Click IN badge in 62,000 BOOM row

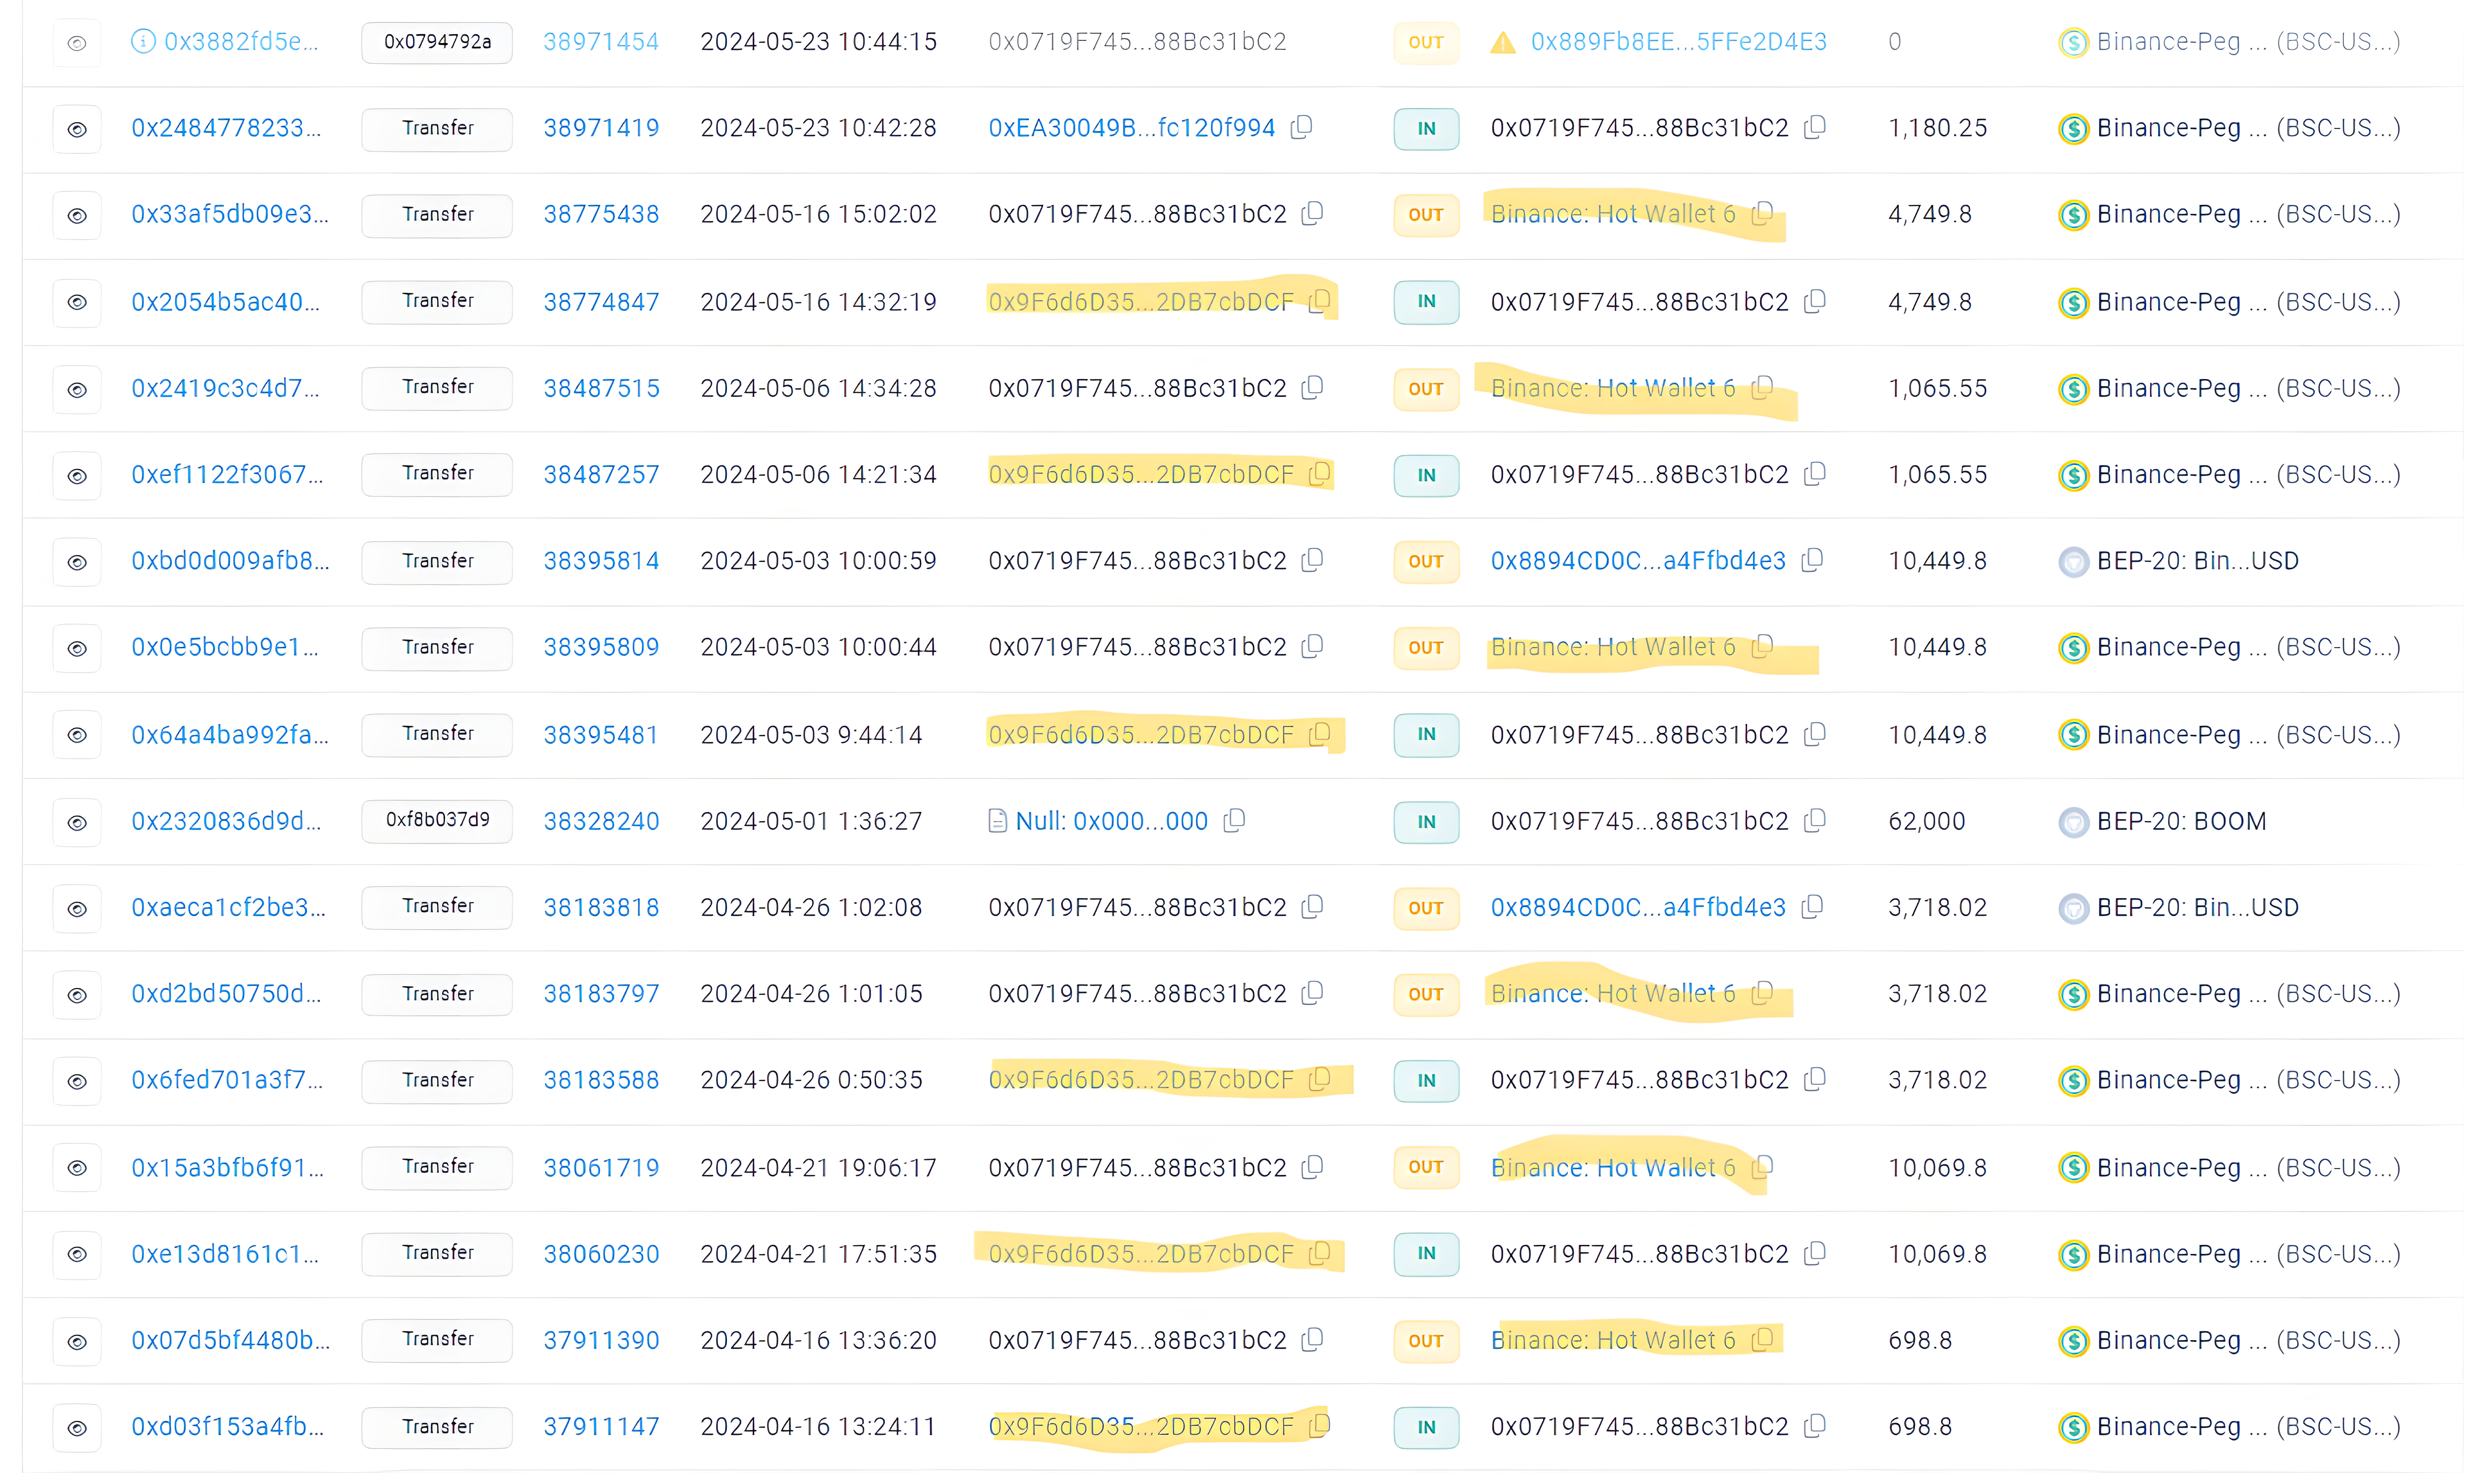pyautogui.click(x=1425, y=822)
